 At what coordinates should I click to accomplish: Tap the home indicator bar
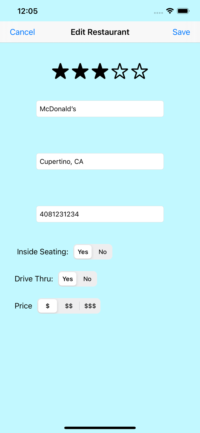coord(100,428)
